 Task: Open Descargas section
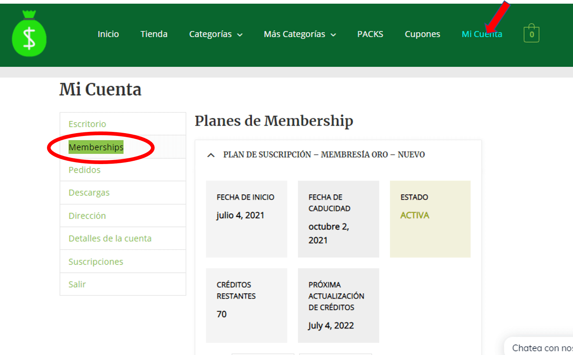[x=89, y=193]
